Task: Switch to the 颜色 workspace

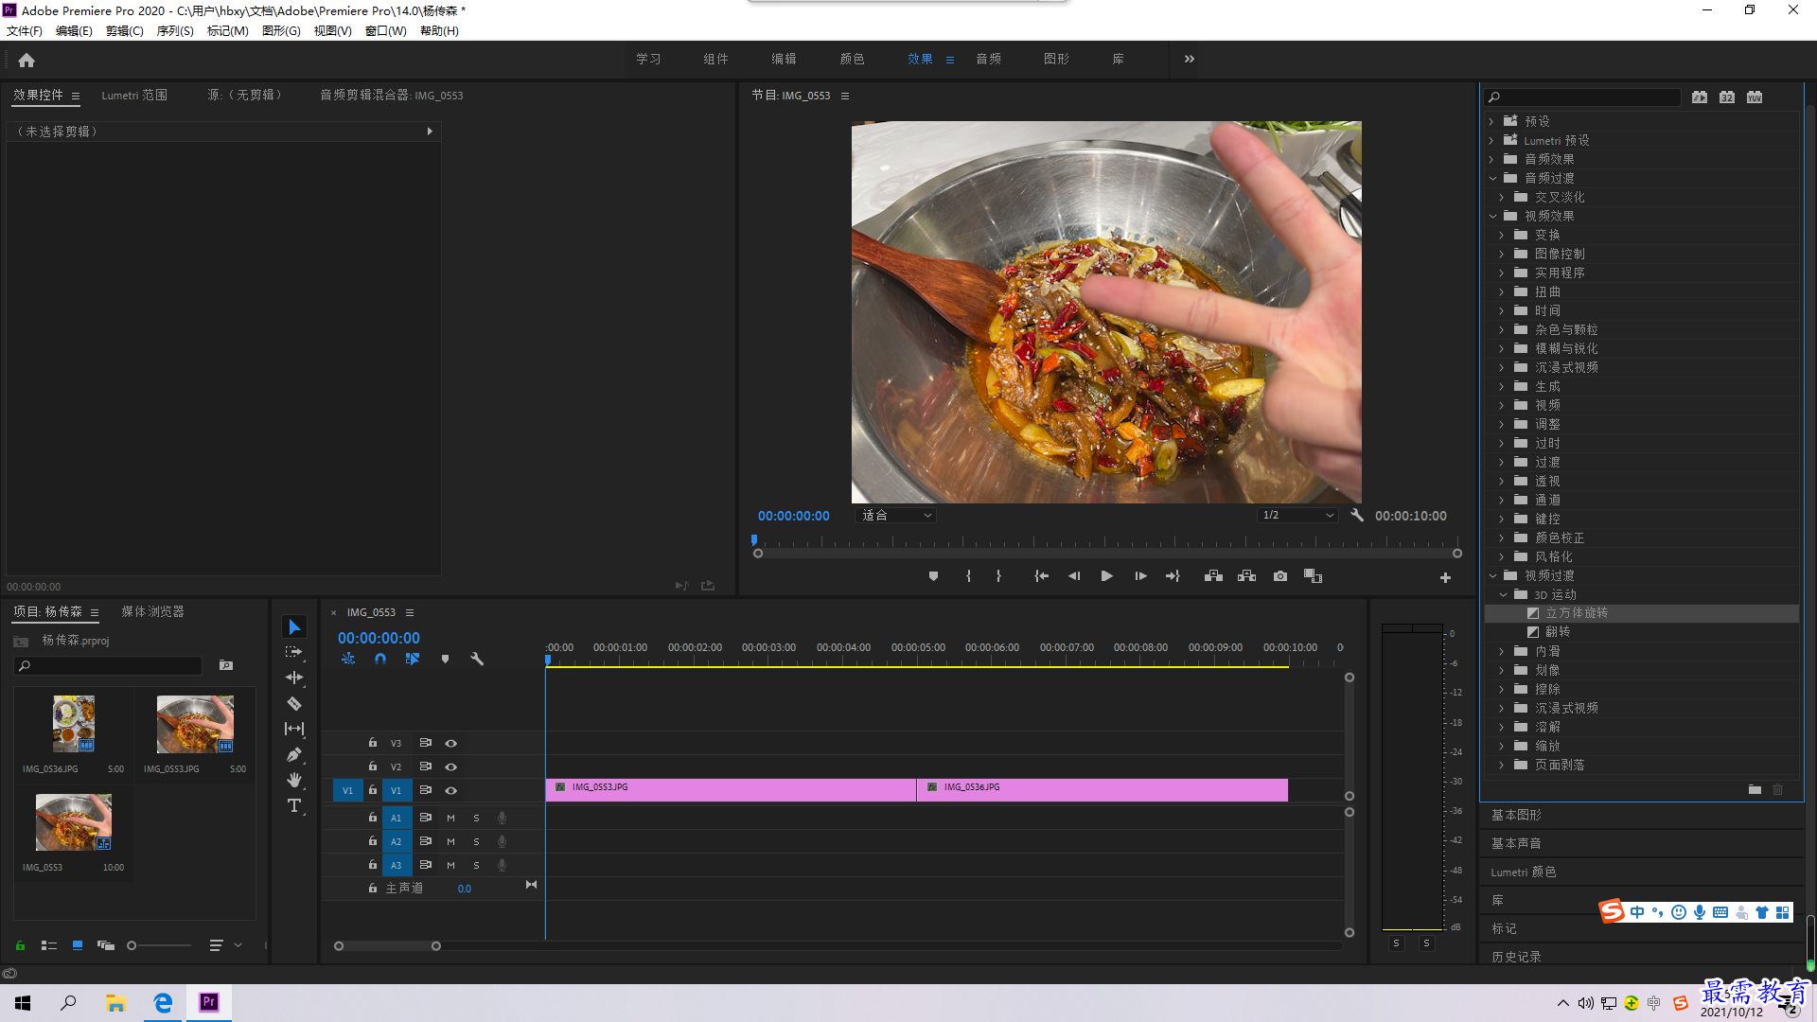Action: [852, 59]
